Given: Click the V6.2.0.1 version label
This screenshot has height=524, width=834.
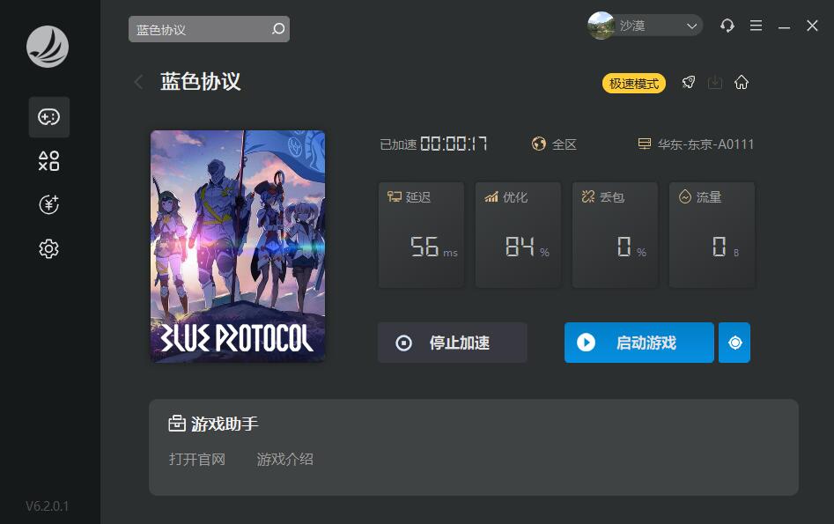Looking at the screenshot, I should pos(48,506).
